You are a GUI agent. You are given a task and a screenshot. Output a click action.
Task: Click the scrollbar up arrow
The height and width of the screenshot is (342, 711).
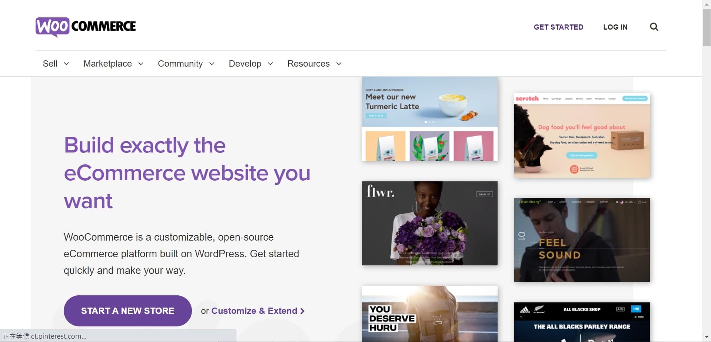(707, 4)
